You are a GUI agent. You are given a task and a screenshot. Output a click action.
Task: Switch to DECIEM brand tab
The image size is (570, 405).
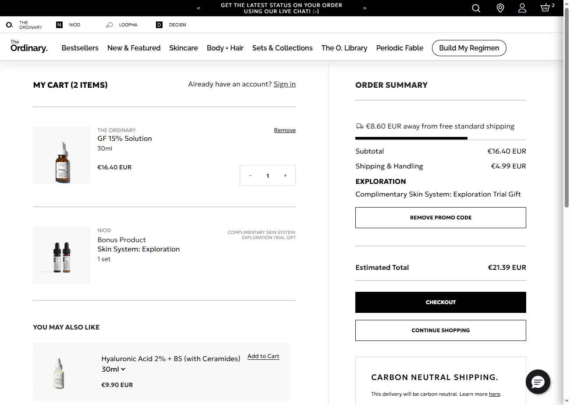tap(171, 25)
